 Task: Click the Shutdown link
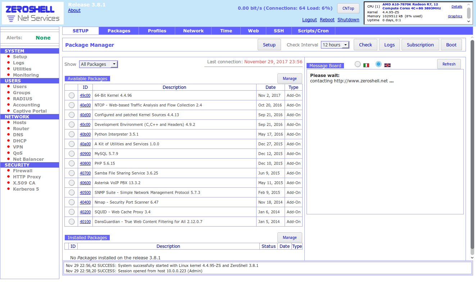click(348, 20)
